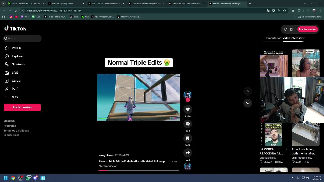Click the Programa footer link
This screenshot has width=324, height=182.
click(x=10, y=126)
